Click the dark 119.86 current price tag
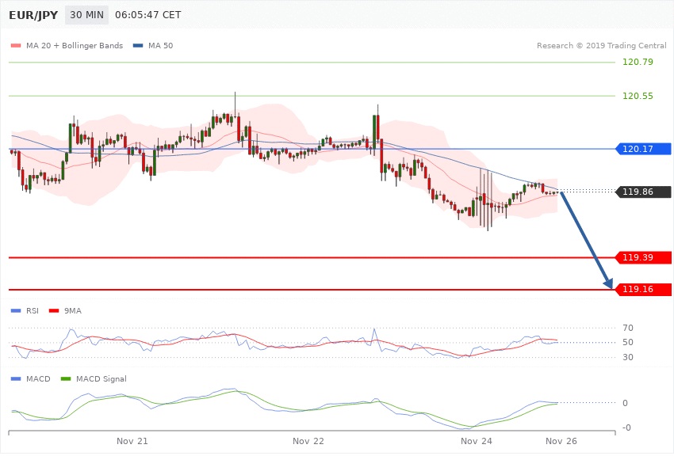Viewport: 674px width, 456px height. tap(643, 192)
